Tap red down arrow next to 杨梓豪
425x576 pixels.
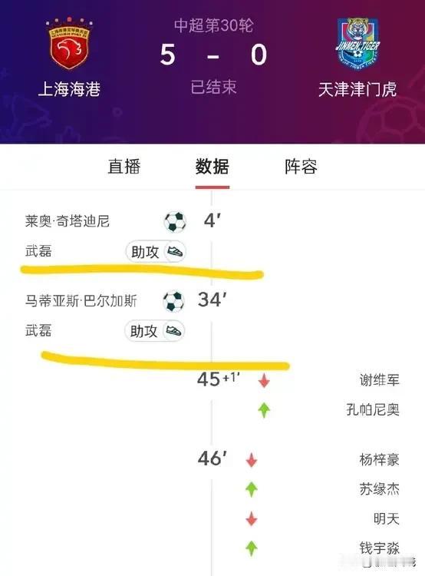[x=252, y=460]
